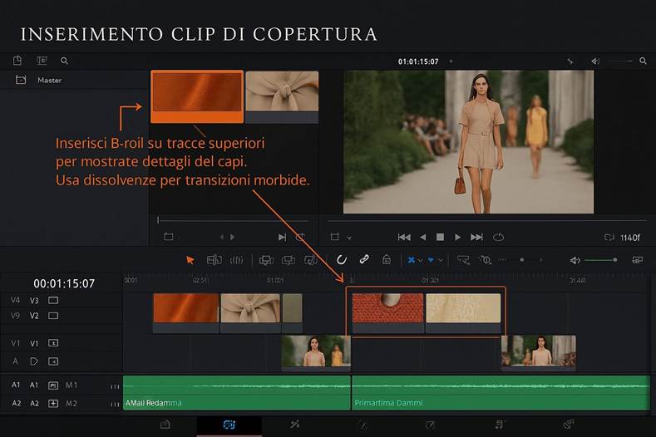Click the new document icon at top left
The width and height of the screenshot is (656, 437).
coord(17,61)
